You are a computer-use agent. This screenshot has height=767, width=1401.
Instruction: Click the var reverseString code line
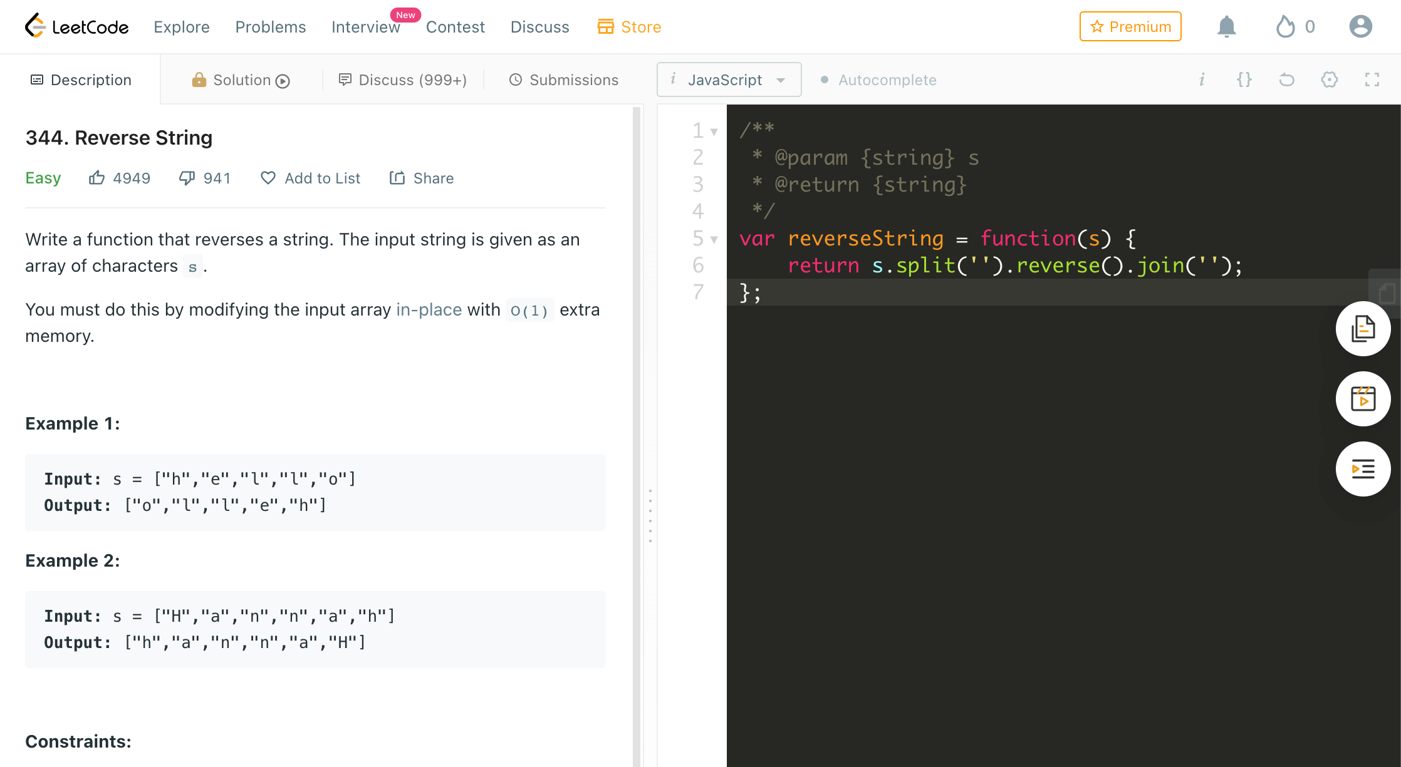(938, 239)
